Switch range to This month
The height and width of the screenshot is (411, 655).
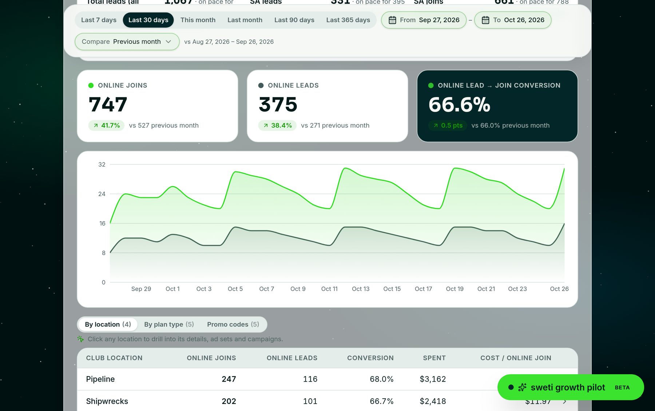point(198,20)
